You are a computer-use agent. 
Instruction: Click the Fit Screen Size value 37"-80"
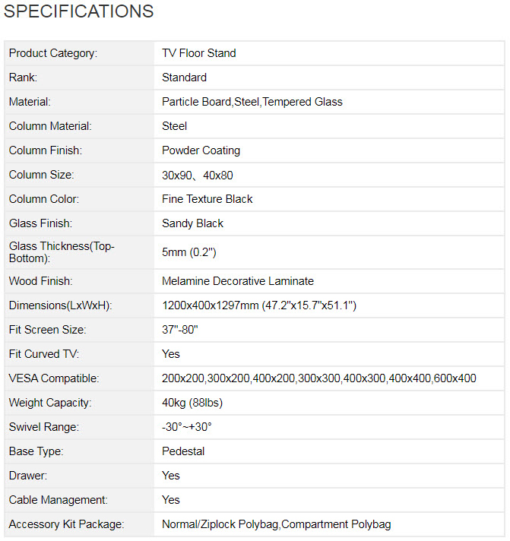(x=180, y=330)
